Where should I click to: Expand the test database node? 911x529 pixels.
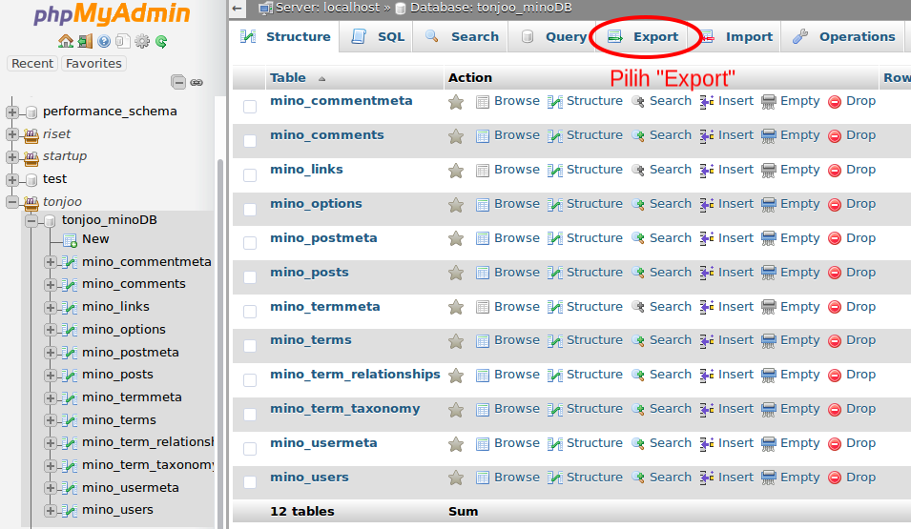(12, 180)
